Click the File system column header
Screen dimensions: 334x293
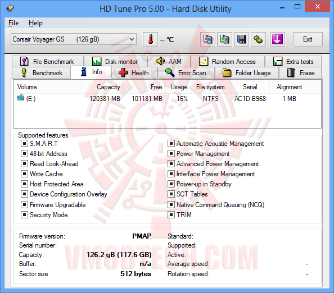210,87
